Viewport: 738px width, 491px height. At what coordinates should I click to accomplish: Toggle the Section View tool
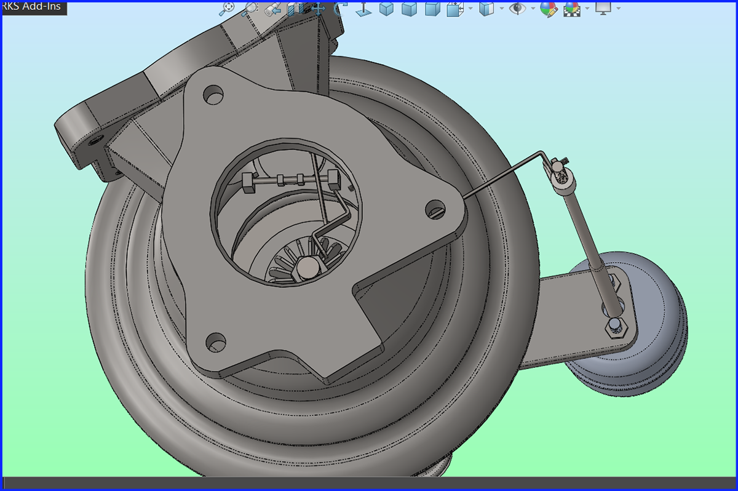coord(296,8)
